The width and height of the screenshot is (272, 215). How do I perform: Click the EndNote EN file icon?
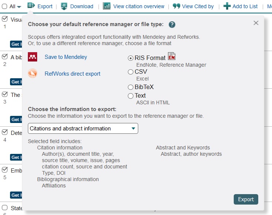click(172, 56)
